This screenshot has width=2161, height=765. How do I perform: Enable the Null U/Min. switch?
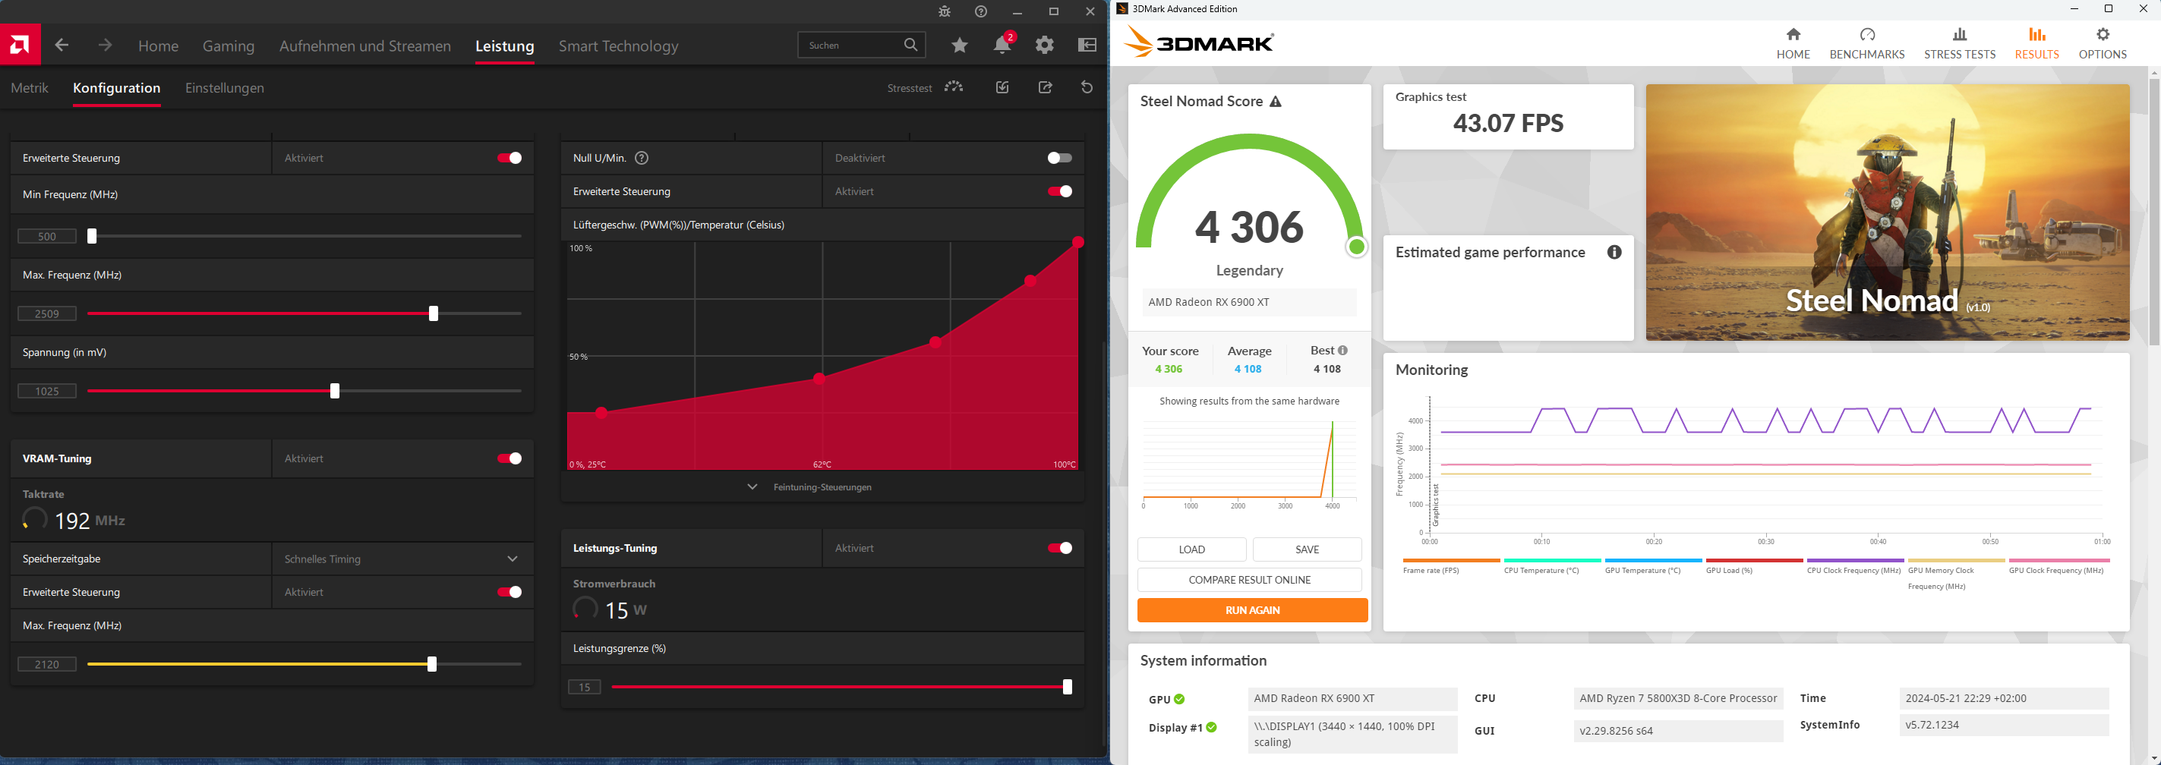coord(1059,158)
